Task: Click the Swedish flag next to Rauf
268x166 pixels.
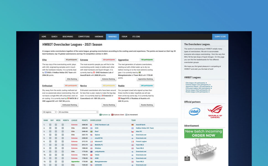Action: pyautogui.click(x=91, y=131)
